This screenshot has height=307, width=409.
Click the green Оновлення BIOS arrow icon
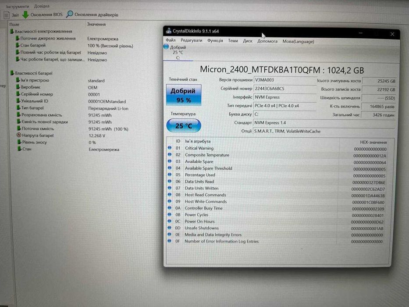pos(25,14)
